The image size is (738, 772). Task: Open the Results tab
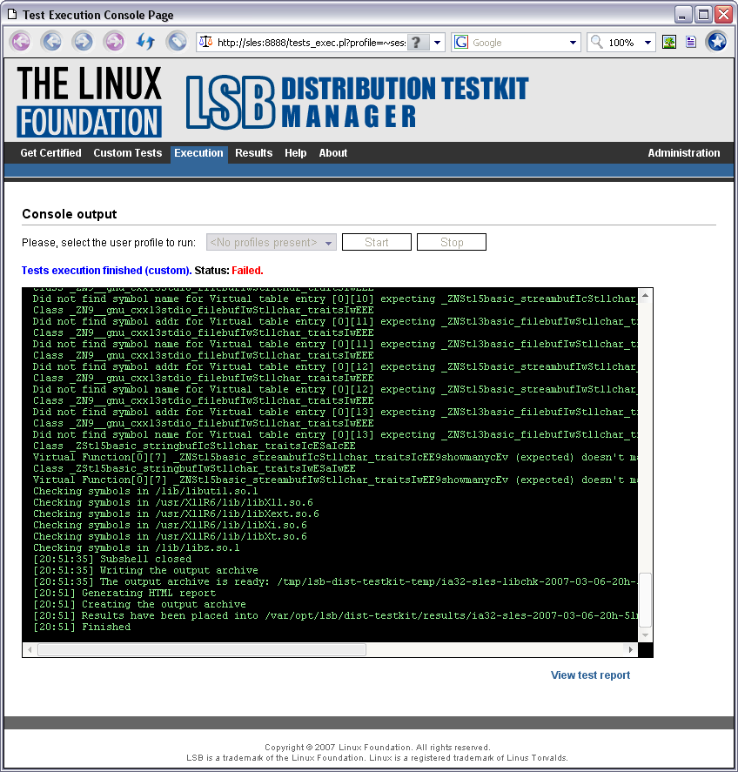coord(253,153)
